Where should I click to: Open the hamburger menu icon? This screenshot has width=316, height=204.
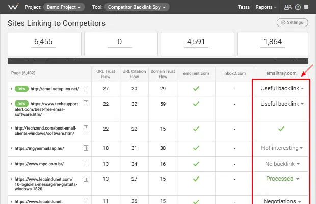306,7
